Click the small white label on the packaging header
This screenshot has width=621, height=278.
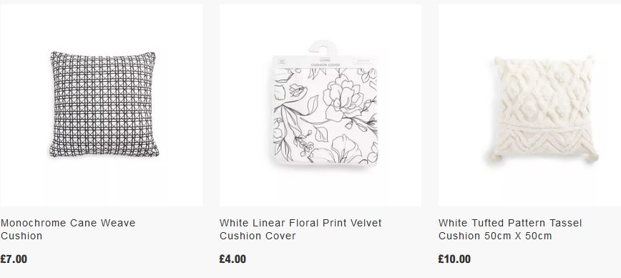click(363, 62)
